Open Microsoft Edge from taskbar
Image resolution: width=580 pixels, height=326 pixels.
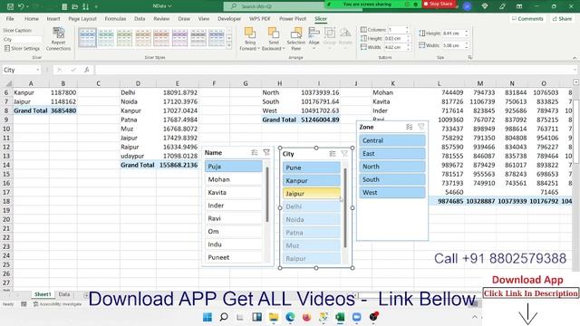[x=290, y=317]
